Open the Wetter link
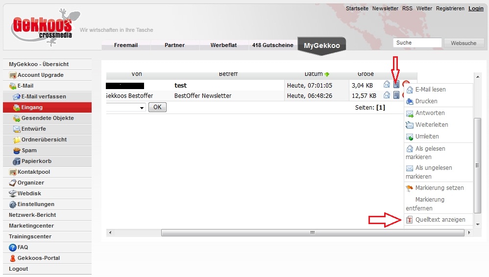Viewport: 489px width, 277px height. [424, 8]
